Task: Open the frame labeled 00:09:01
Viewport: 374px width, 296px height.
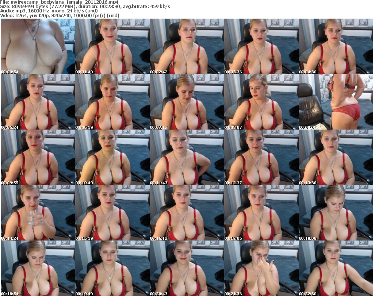Action: point(336,102)
